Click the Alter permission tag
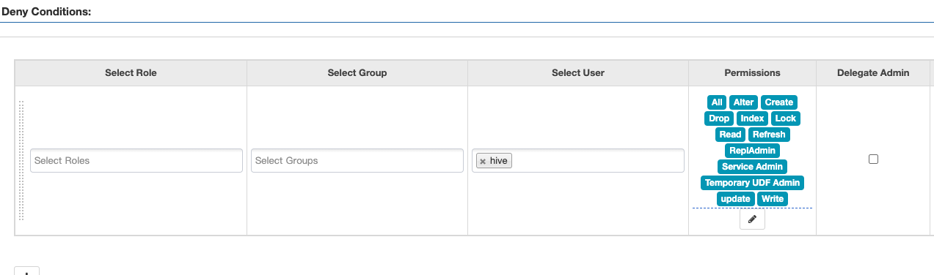The width and height of the screenshot is (934, 275). (x=743, y=102)
